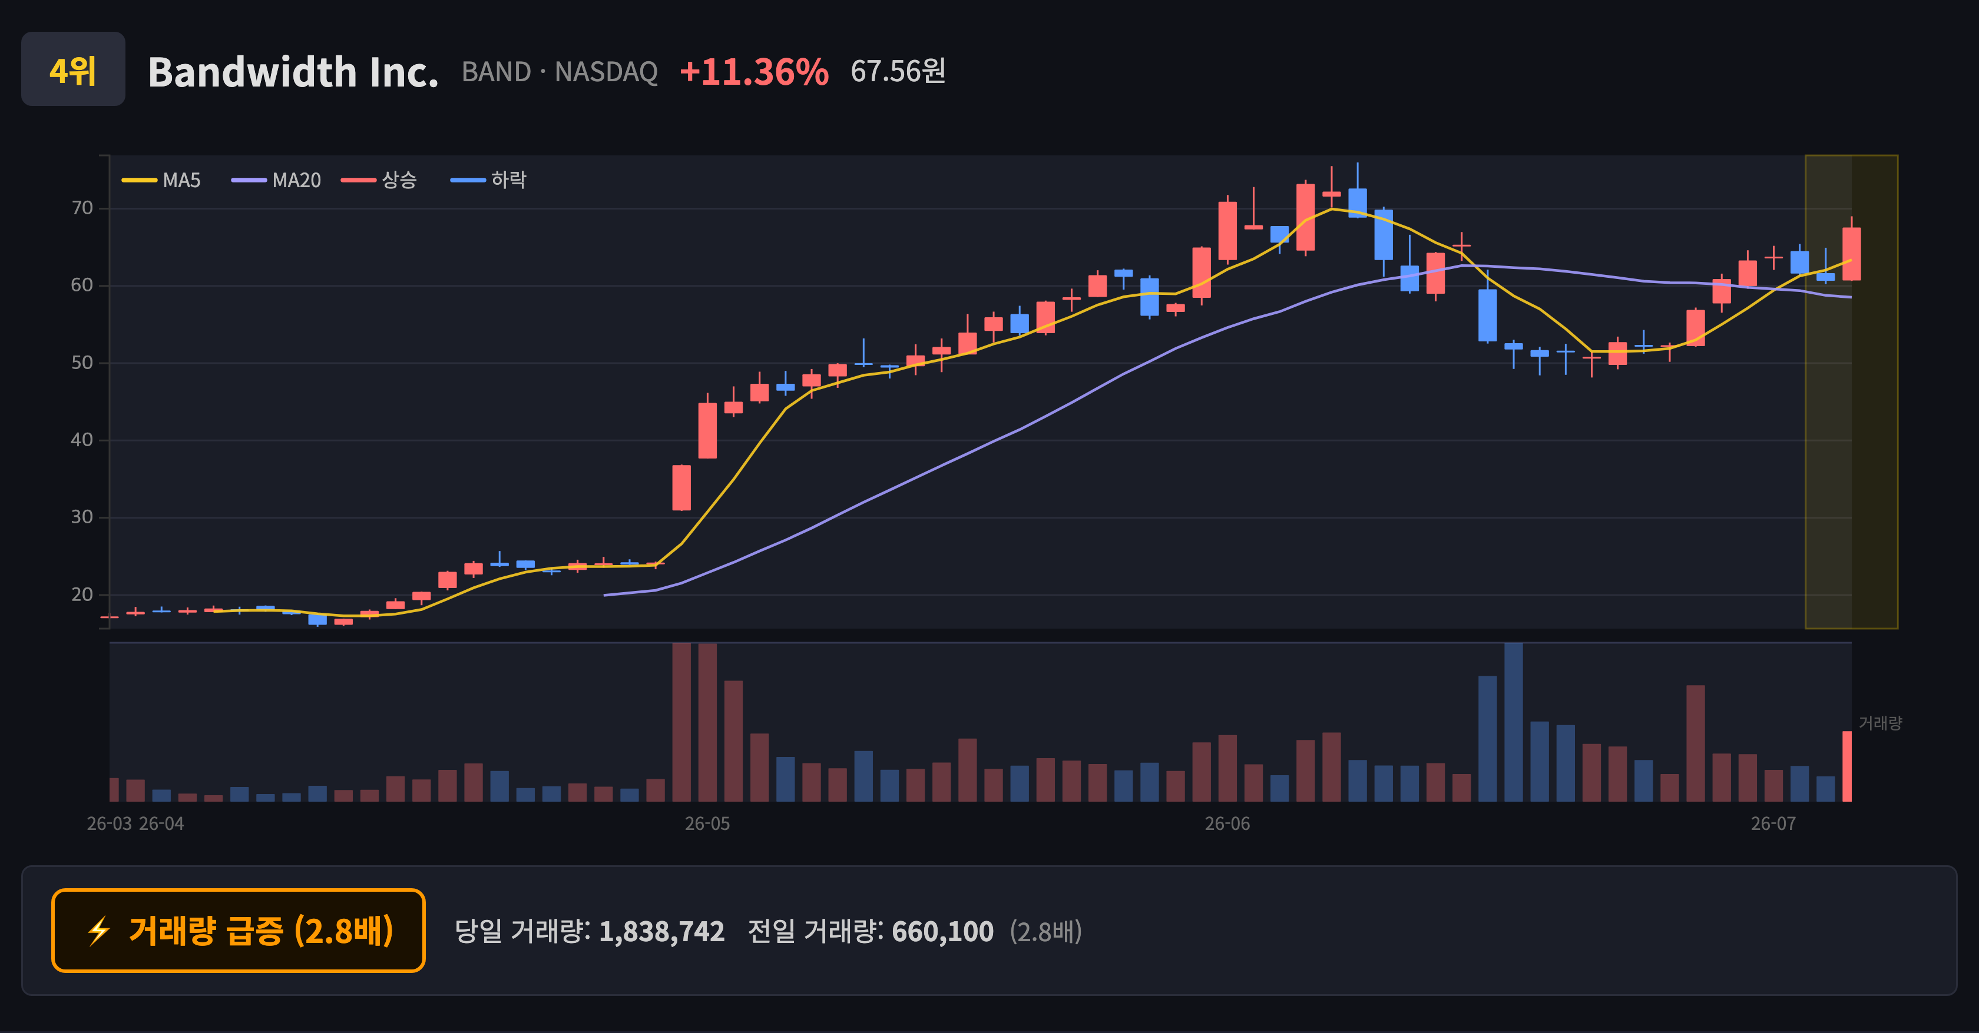Click the gray (2.8배) ratio text
Screen dimensions: 1979x1033
[x=1045, y=932]
